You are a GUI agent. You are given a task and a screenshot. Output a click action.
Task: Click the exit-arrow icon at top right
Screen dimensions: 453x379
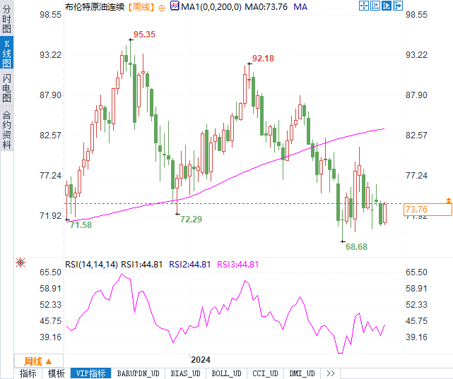pyautogui.click(x=398, y=6)
